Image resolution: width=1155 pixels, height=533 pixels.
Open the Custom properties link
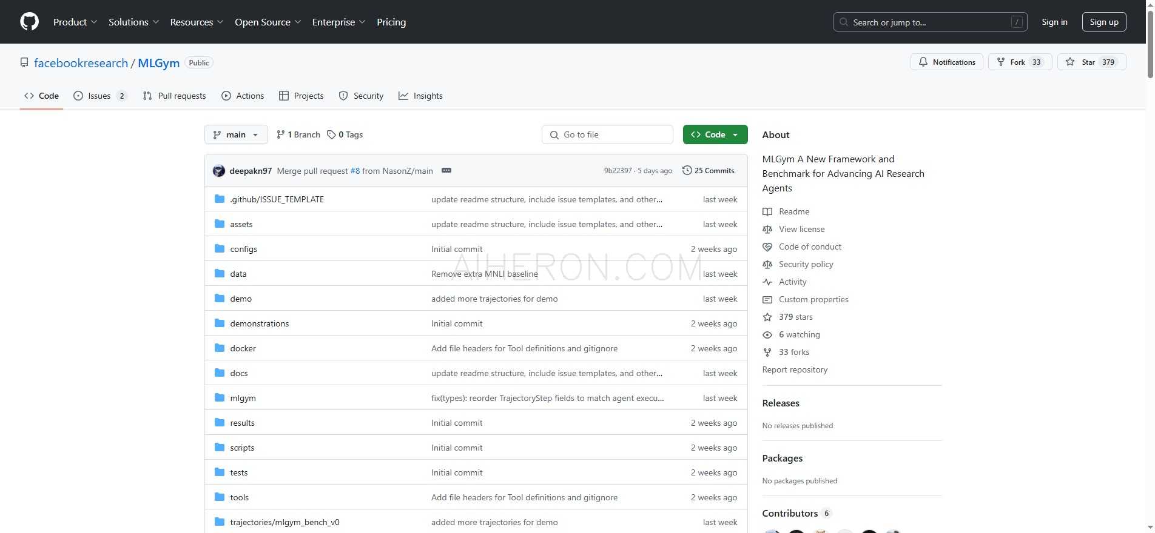click(813, 299)
